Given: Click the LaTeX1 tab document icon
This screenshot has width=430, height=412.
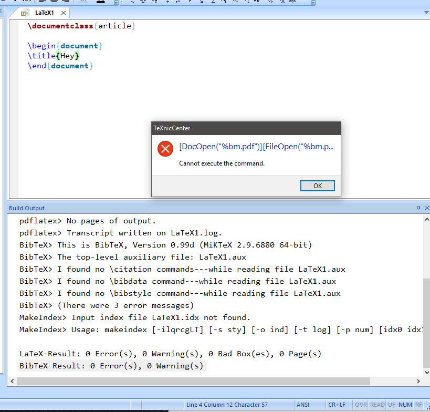Looking at the screenshot, I should (x=25, y=13).
